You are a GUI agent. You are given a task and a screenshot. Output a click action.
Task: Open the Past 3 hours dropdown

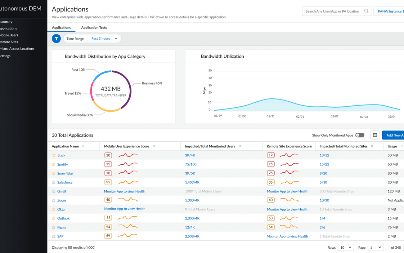point(104,38)
